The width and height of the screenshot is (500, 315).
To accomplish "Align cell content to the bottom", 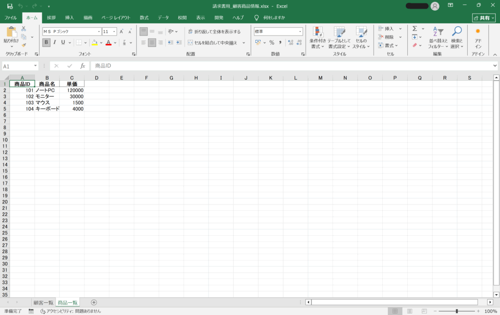I will click(160, 32).
